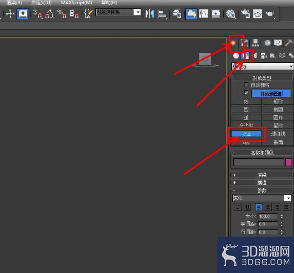Open Edit Named Selection Sets (ABC pencil)
The image size is (294, 273).
(x=88, y=14)
